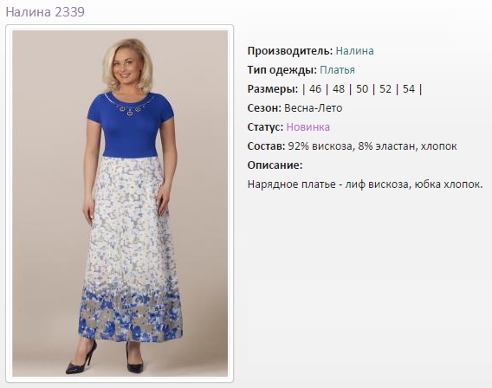Screen dimensions: 492x388
Task: Open the Платья clothing type link
Action: [337, 70]
